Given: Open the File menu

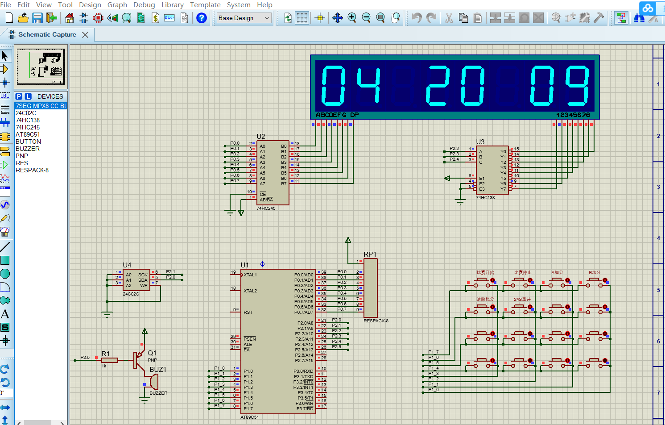Looking at the screenshot, I should tap(6, 4).
